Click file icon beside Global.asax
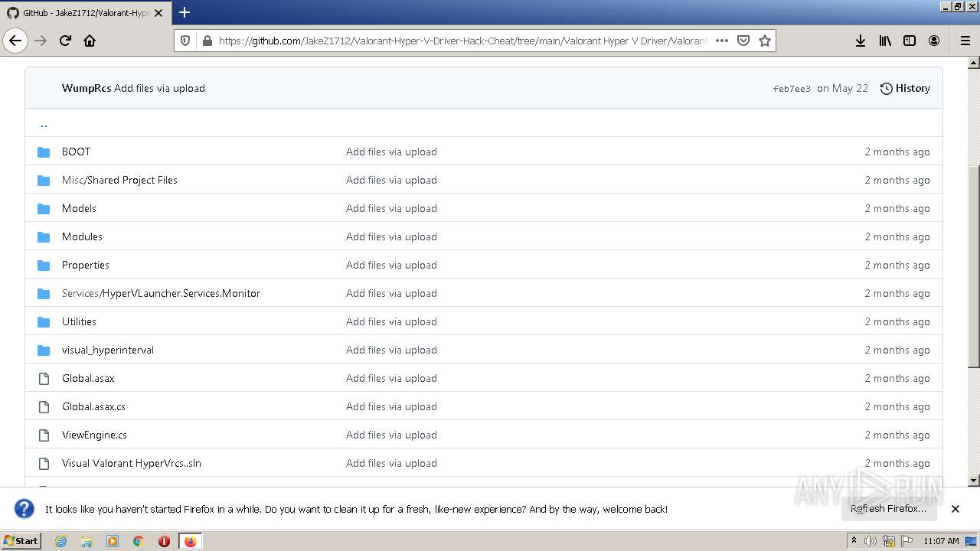This screenshot has height=551, width=980. click(44, 378)
